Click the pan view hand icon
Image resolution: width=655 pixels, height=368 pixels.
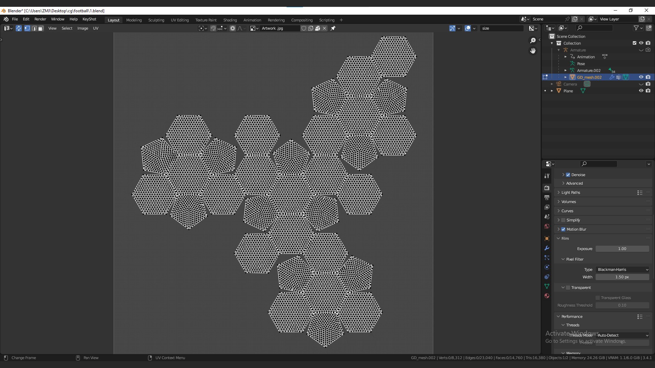coord(533,51)
